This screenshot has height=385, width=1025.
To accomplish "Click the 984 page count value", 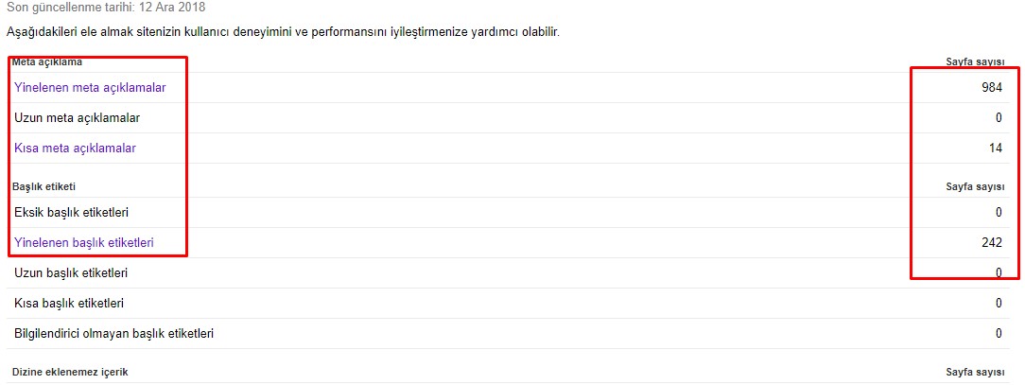I will coord(991,88).
